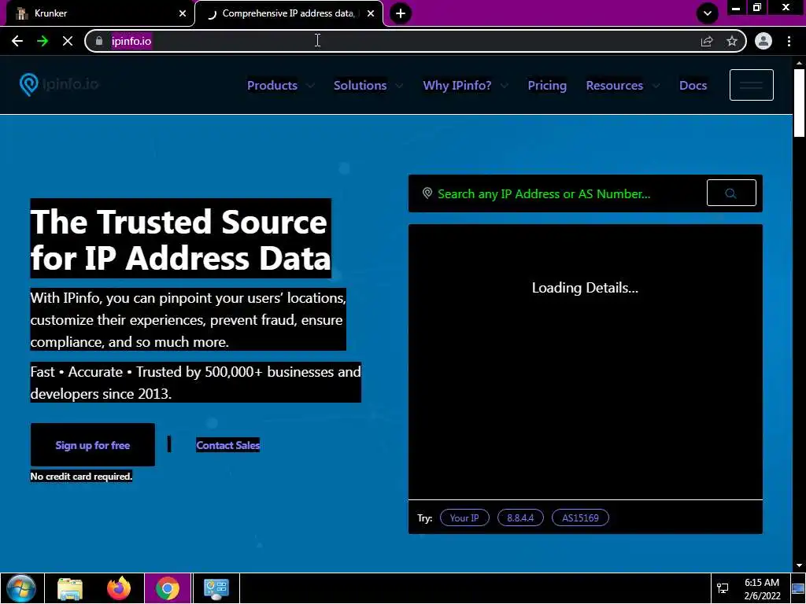Click the share page icon in address bar
The image size is (806, 604).
coord(707,41)
